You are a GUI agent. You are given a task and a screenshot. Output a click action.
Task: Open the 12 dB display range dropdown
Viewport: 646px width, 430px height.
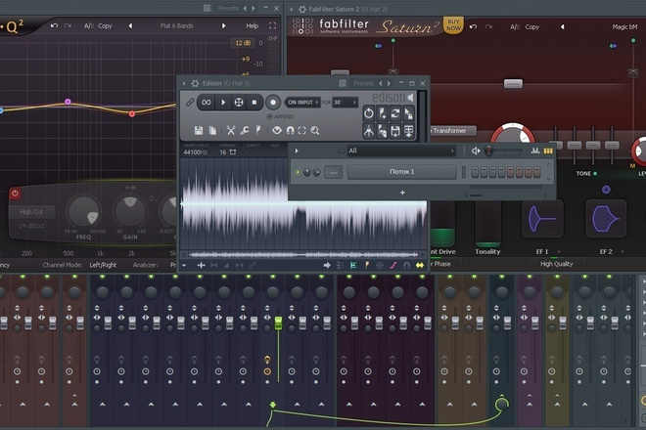(x=243, y=43)
